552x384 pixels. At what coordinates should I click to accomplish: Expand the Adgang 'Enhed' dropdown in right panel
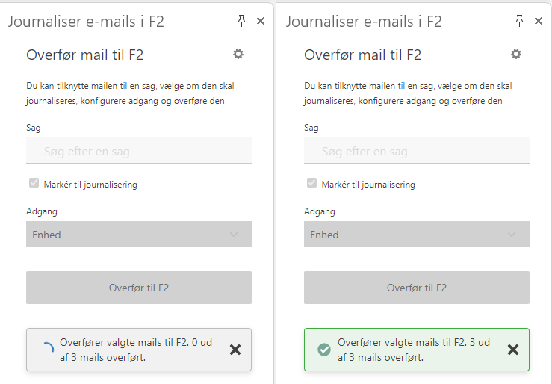click(416, 235)
